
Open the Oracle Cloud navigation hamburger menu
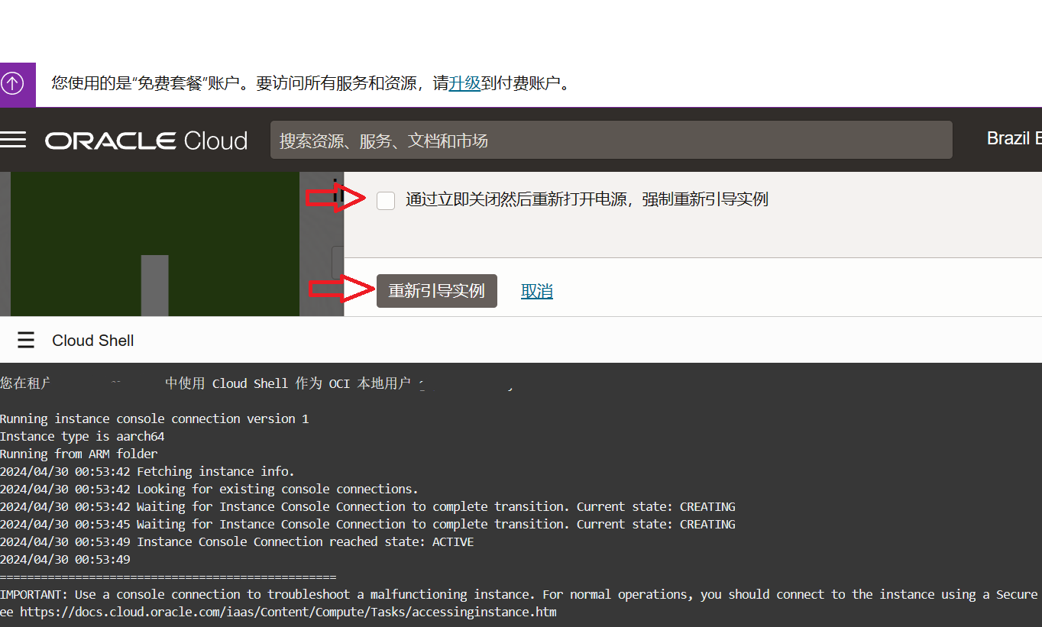(x=14, y=140)
